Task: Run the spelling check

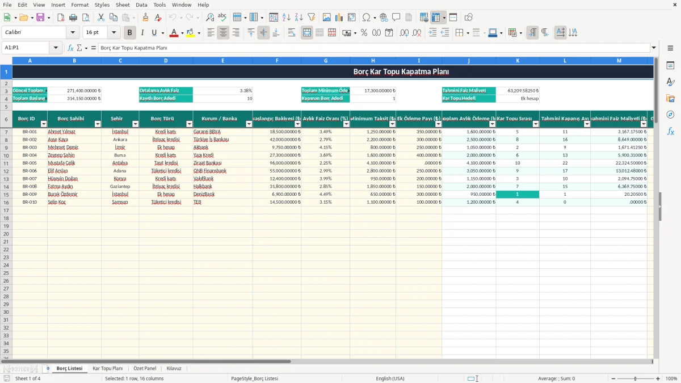Action: pos(222,18)
